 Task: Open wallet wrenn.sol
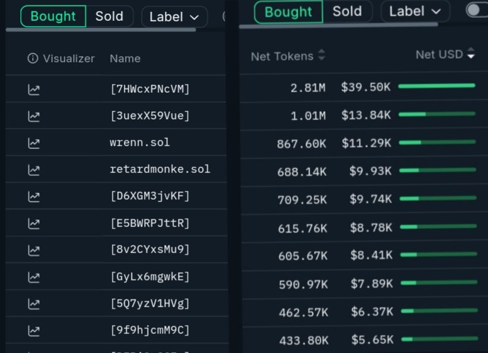point(140,142)
